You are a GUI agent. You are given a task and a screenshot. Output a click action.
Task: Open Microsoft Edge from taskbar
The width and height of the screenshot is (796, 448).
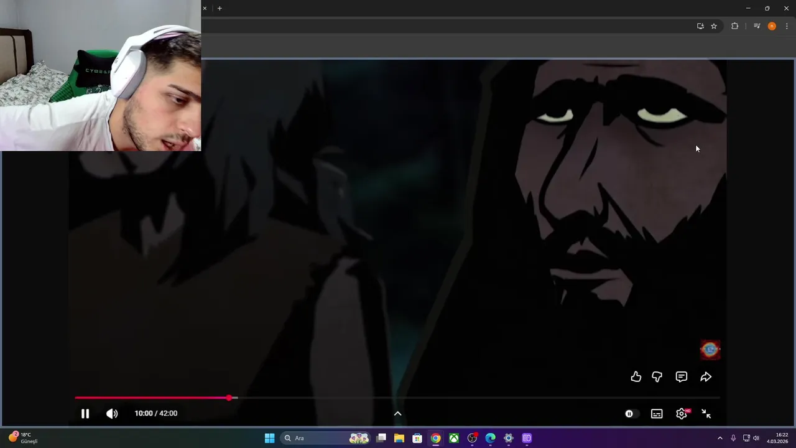[x=490, y=438]
